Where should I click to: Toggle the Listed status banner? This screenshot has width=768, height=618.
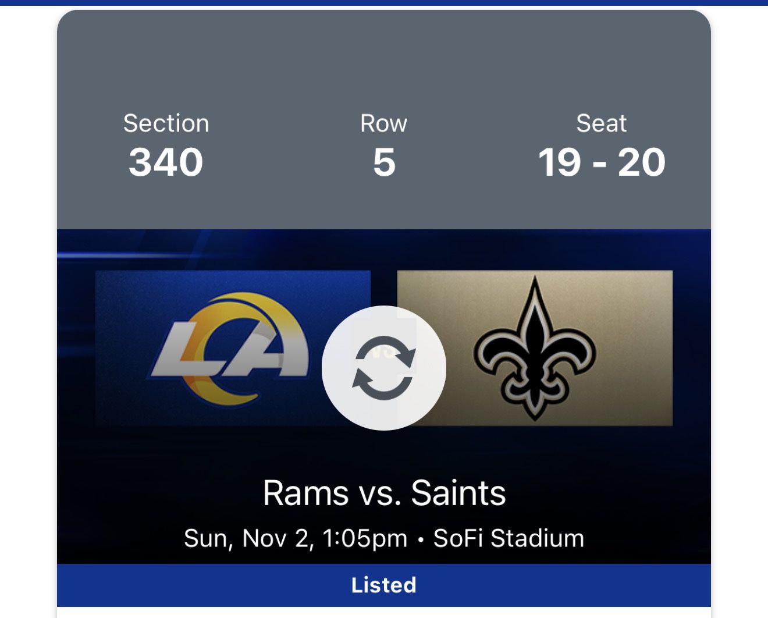tap(383, 585)
